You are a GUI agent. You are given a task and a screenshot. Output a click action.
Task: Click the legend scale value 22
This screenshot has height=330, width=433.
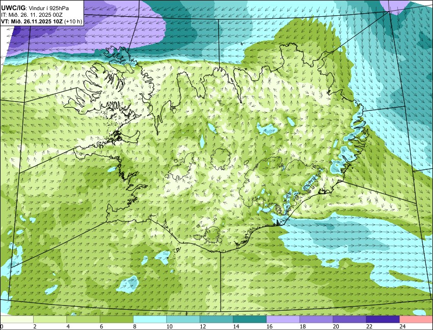click(x=369, y=326)
